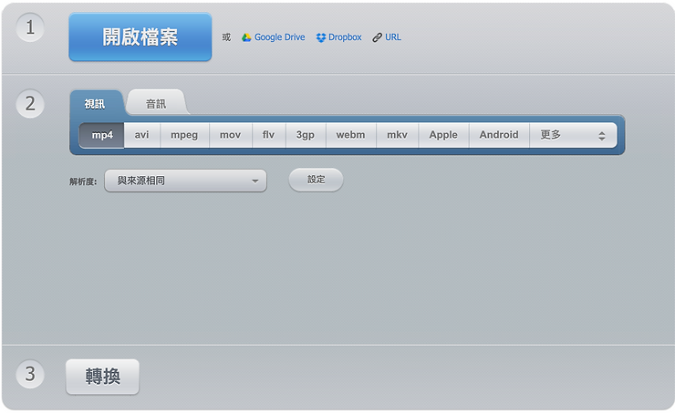Image resolution: width=675 pixels, height=414 pixels.
Task: Select the flv format
Action: [268, 135]
